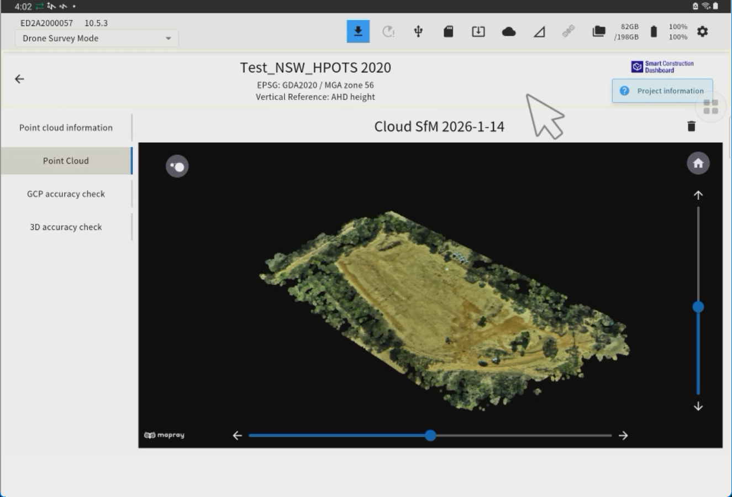Image resolution: width=732 pixels, height=497 pixels.
Task: Click the Wi-Fi icon in the status bar
Action: click(705, 6)
